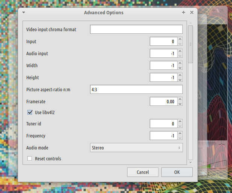Viewport: 232px width, 193px height.
Task: Increase Height with the up arrow
Action: (x=180, y=75)
